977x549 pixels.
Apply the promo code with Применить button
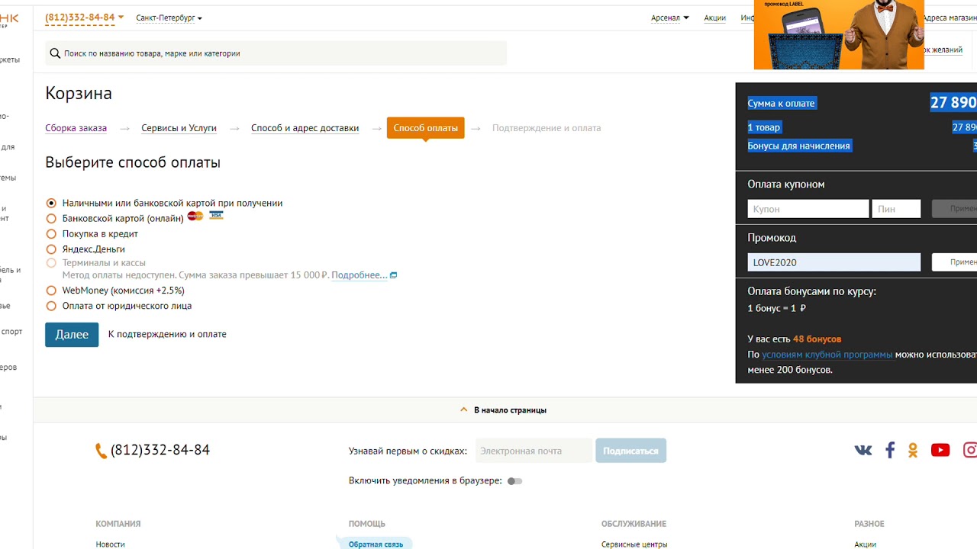954,262
